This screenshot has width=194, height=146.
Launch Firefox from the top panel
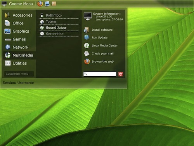[x=40, y=4]
